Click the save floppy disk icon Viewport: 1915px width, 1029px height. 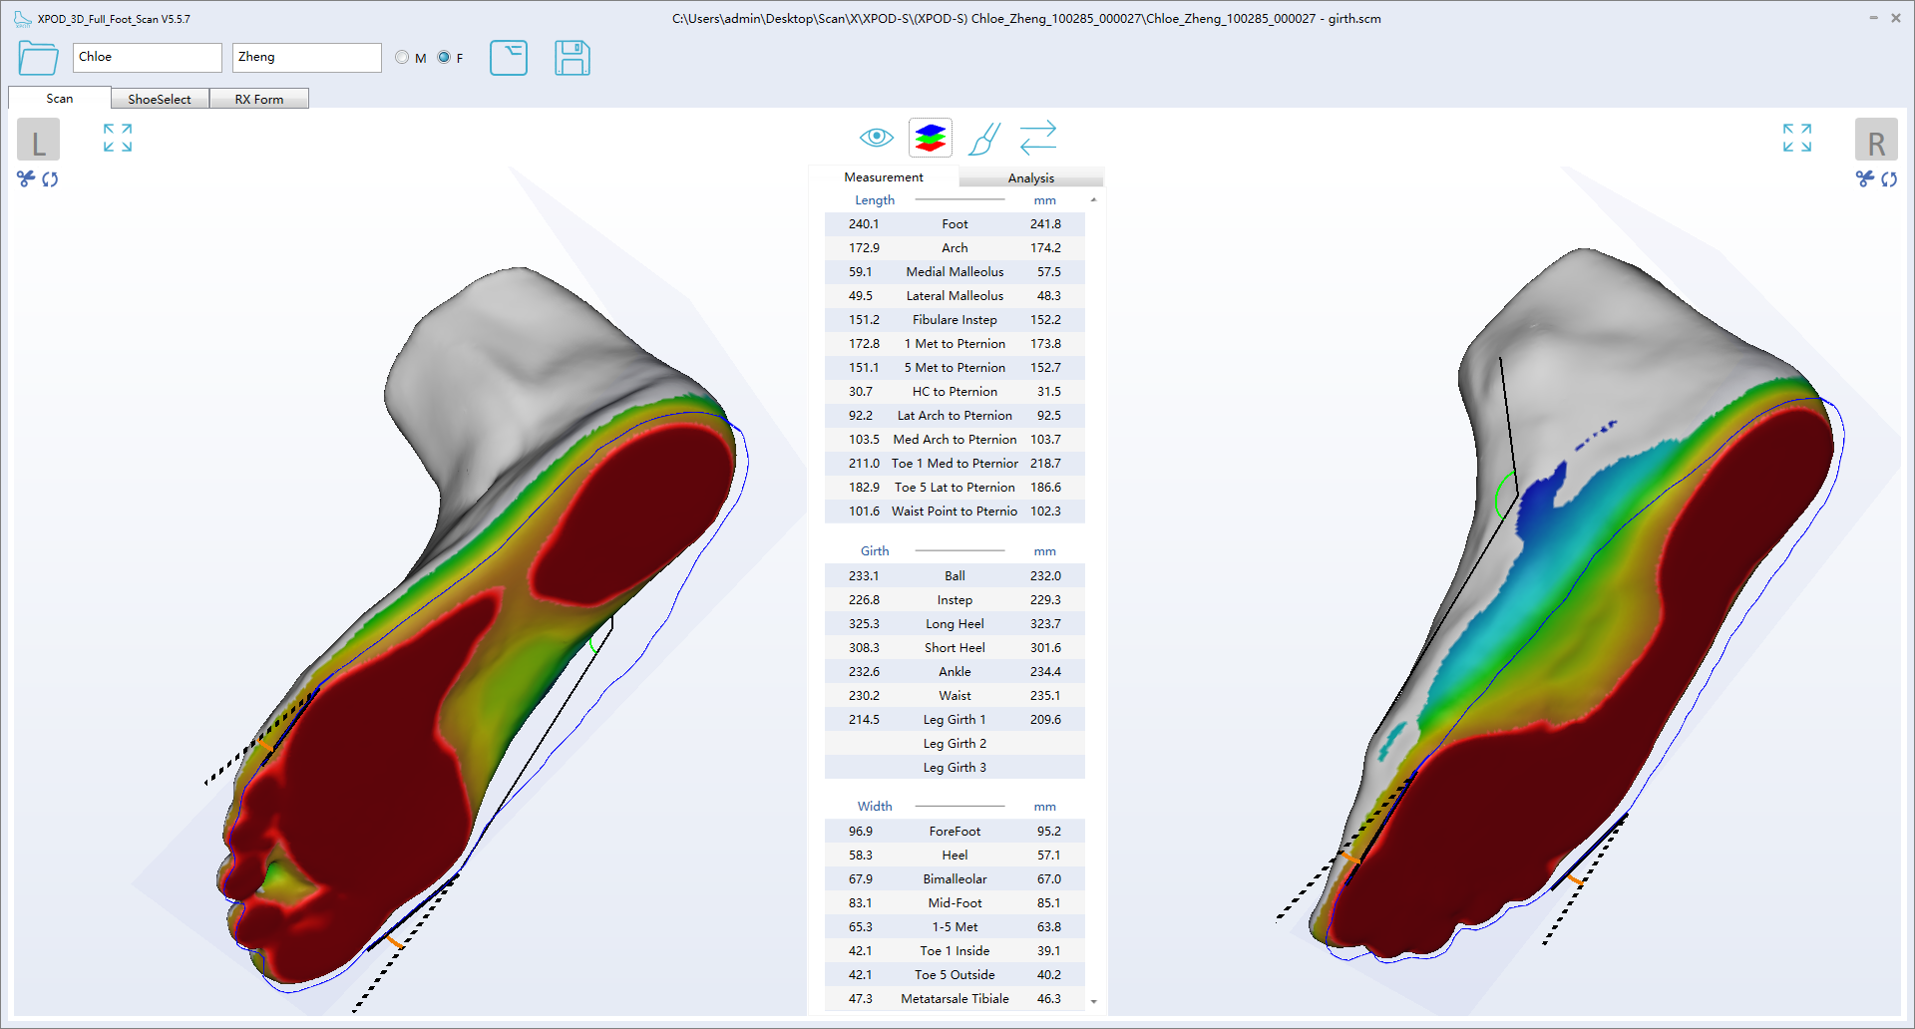[572, 58]
